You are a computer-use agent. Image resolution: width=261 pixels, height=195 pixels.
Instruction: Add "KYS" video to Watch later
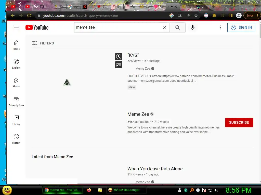pos(119,57)
